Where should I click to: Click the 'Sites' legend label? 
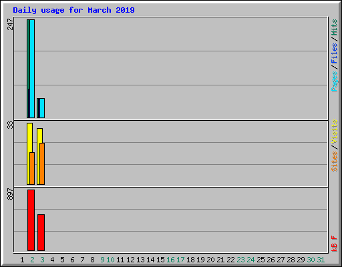335,162
